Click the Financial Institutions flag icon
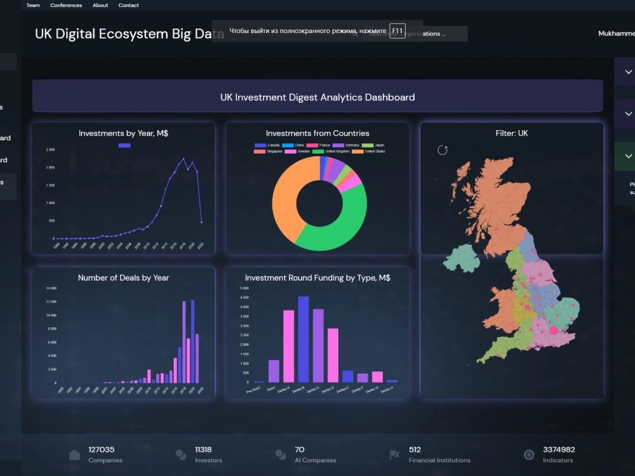The width and height of the screenshot is (635, 476). 394,454
